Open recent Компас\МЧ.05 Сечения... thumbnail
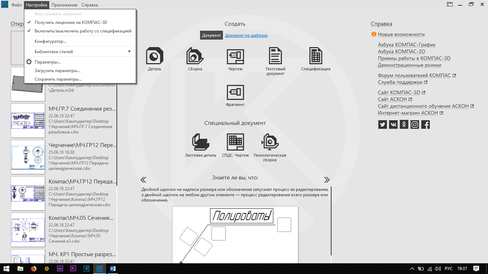 tap(28, 230)
